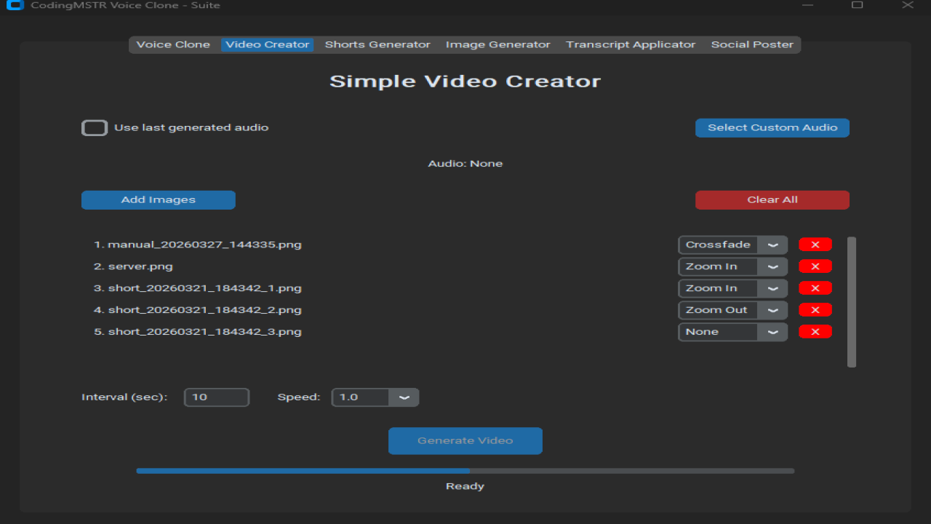Click the progress bar above Ready

465,471
